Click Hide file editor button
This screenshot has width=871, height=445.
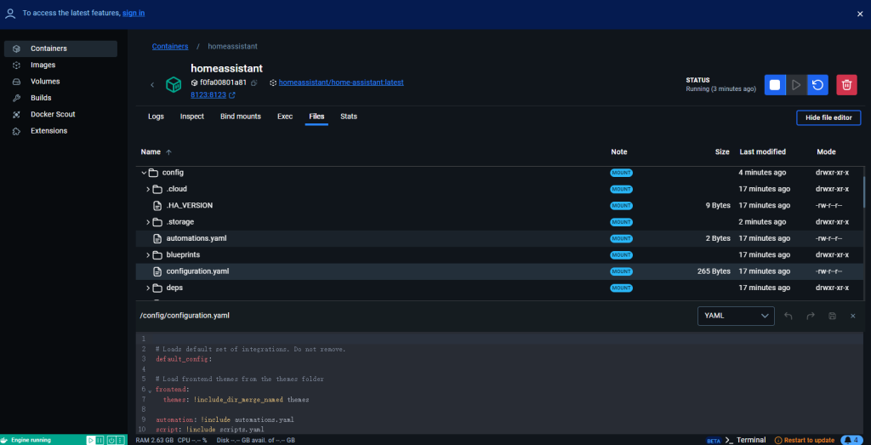pos(828,117)
